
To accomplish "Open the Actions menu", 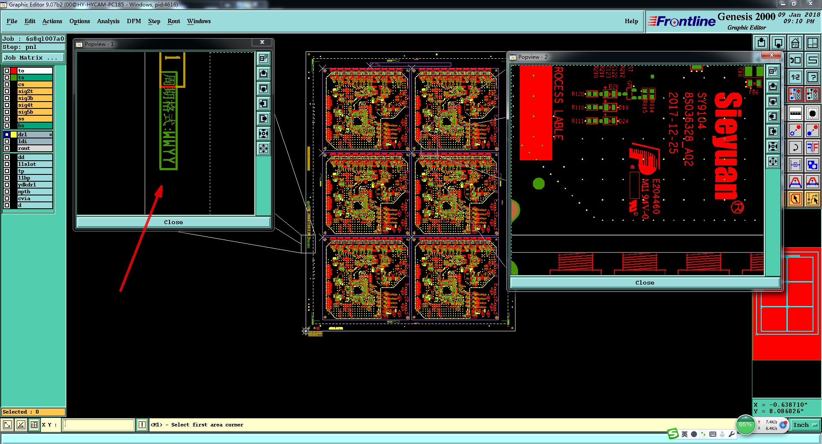I will pyautogui.click(x=52, y=21).
